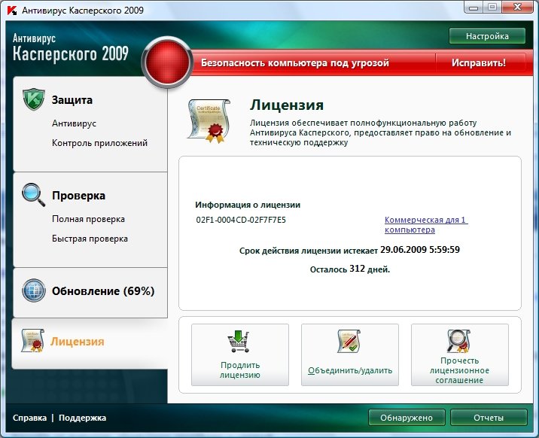The image size is (539, 438).
Task: Follow Коммерческая для 1 компьютера link
Action: click(426, 225)
